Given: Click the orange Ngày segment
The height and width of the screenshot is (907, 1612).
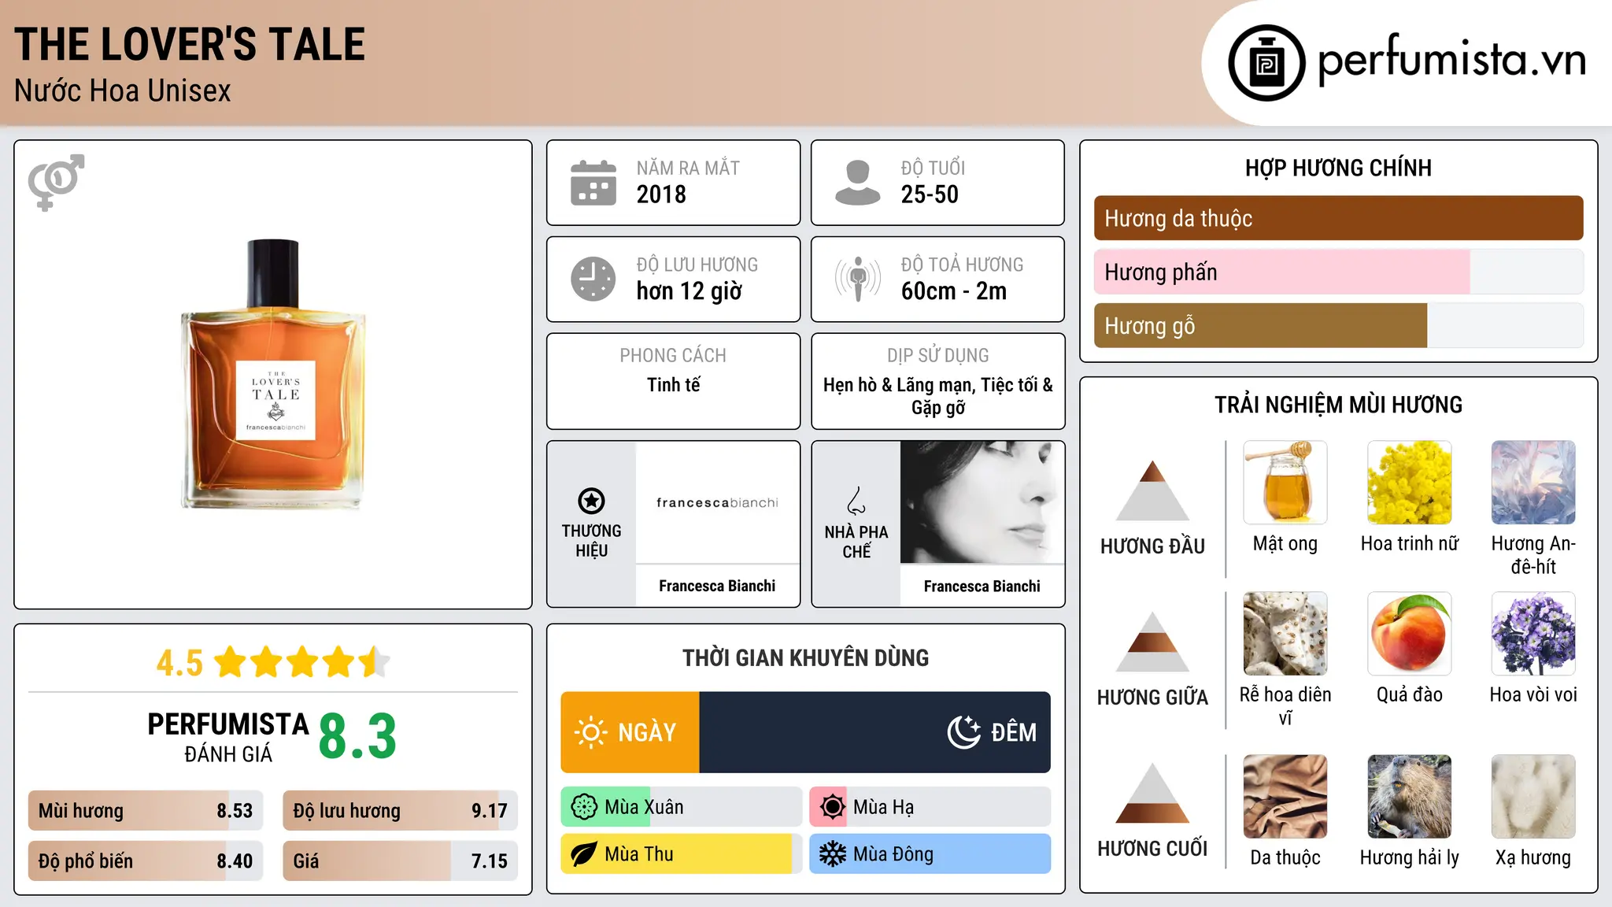Looking at the screenshot, I should point(630,732).
